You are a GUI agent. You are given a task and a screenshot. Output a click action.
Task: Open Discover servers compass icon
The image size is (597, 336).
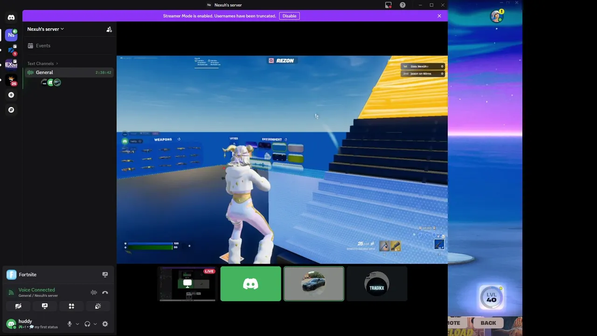11,110
